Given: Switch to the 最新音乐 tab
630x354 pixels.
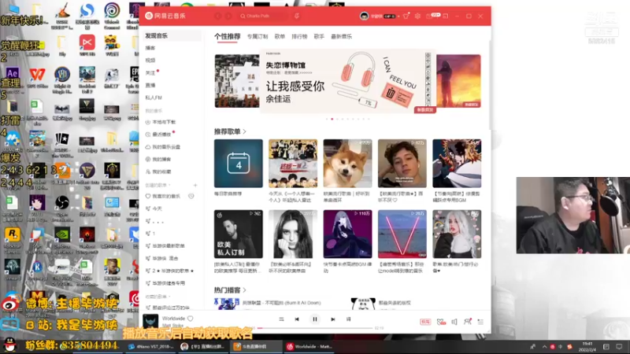Looking at the screenshot, I should click(x=341, y=36).
